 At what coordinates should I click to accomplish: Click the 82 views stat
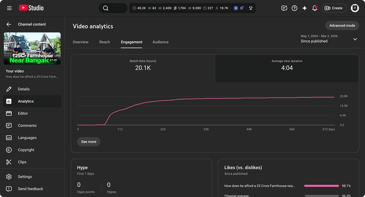click(152, 8)
